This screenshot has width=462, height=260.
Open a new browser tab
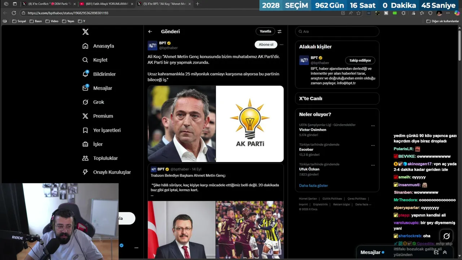(x=197, y=4)
